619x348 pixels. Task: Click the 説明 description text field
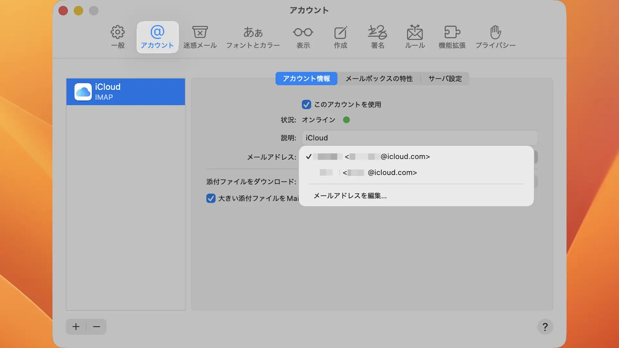tap(419, 138)
